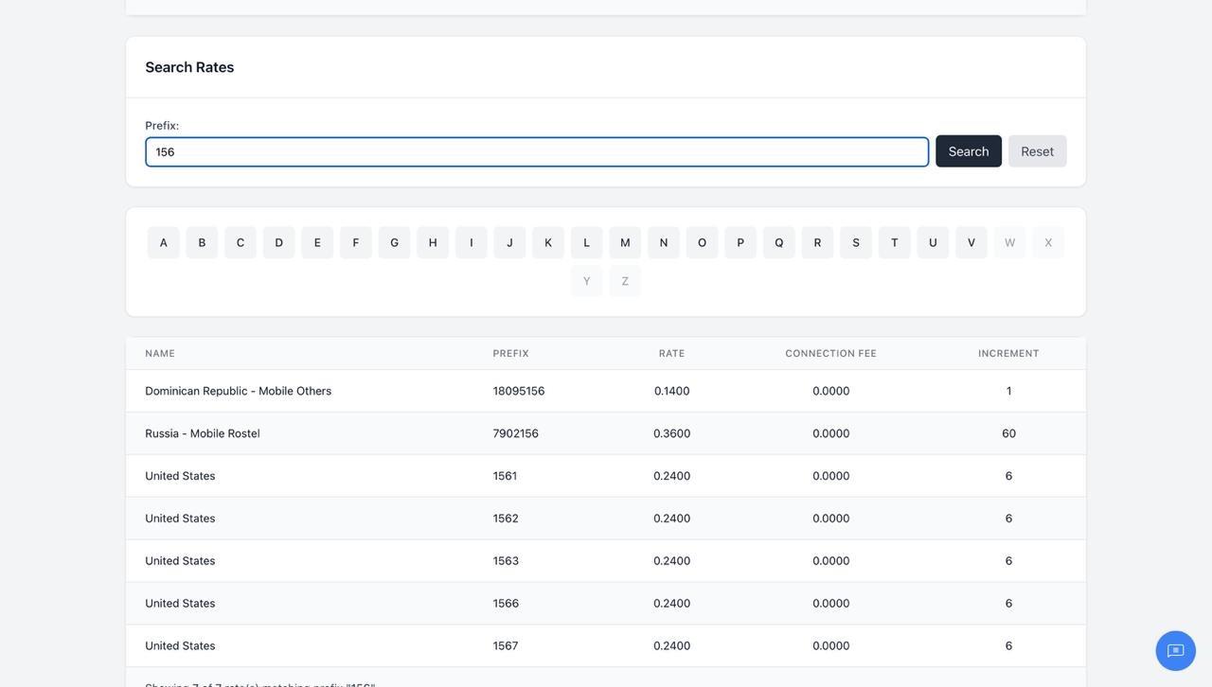Choose letter V in alphabet filter
Viewport: 1212px width, 687px height.
pyautogui.click(x=971, y=242)
